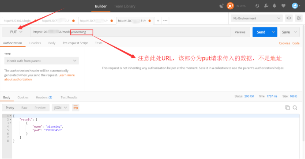Click the Send button
This screenshot has height=159, width=305.
pyautogui.click(x=261, y=32)
